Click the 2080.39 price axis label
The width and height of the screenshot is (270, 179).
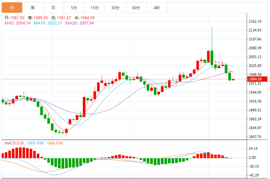coord(255,48)
